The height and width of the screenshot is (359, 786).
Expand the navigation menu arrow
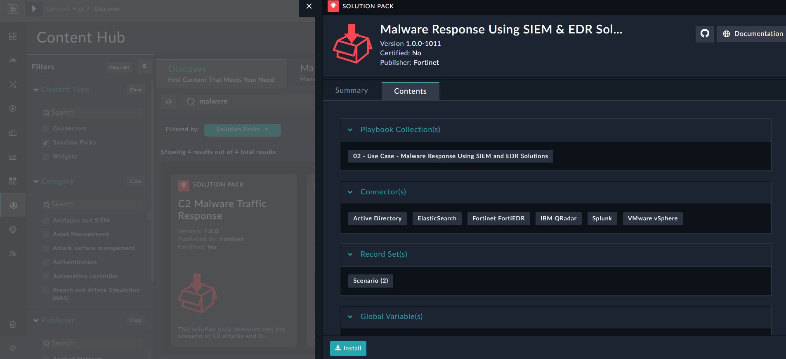pos(34,9)
